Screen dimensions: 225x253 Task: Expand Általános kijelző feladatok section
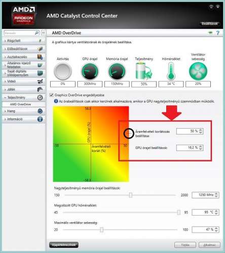(x=24, y=65)
